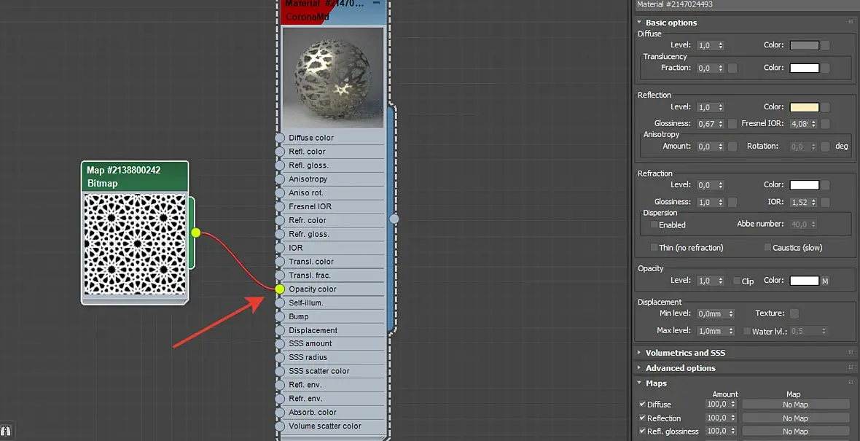Toggle the Opacity Clip checkbox
The height and width of the screenshot is (441, 860).
pyautogui.click(x=737, y=281)
